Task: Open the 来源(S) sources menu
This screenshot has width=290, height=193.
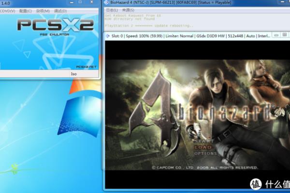Action: point(128,10)
